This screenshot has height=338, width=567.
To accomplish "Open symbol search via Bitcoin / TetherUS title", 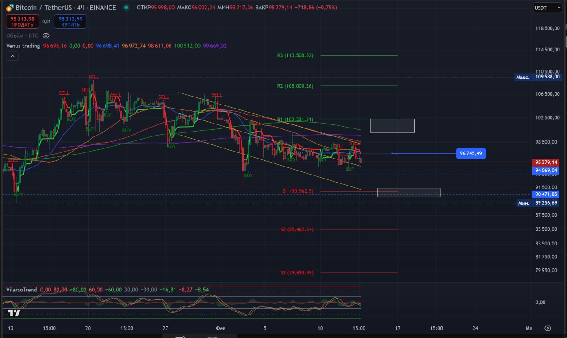I will point(66,8).
